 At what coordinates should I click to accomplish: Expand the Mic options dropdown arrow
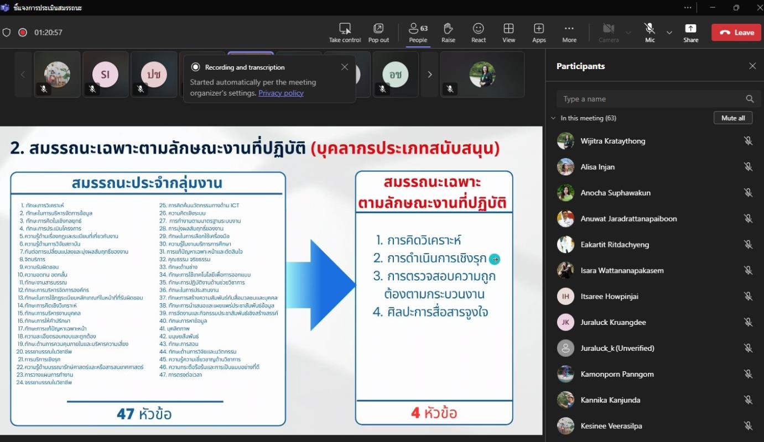pyautogui.click(x=669, y=33)
